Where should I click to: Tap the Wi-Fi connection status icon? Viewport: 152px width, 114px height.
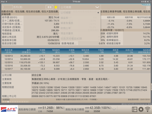click(148, 110)
